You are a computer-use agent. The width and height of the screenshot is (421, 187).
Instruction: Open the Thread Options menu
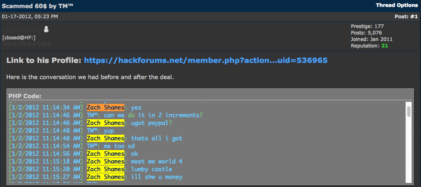pyautogui.click(x=396, y=5)
